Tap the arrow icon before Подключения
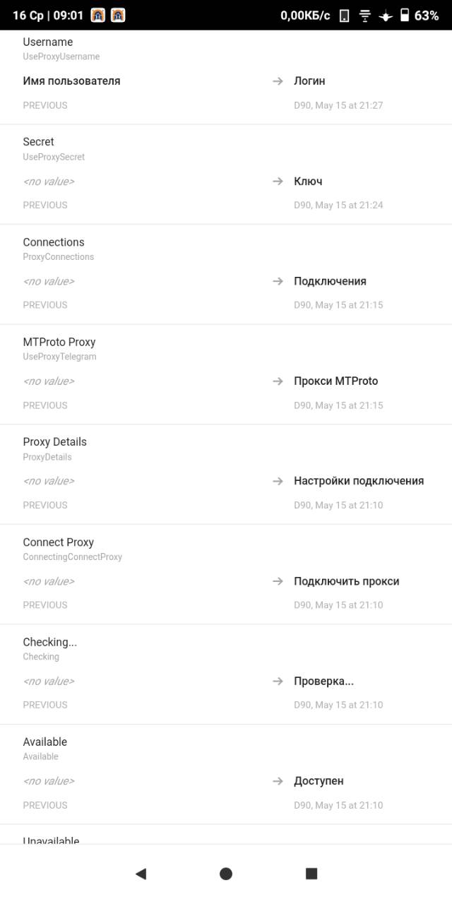Screen dimensions: 452x904 click(x=278, y=281)
